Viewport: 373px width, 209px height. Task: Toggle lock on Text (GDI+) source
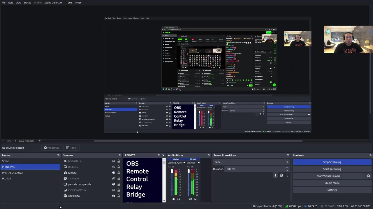[119, 161]
